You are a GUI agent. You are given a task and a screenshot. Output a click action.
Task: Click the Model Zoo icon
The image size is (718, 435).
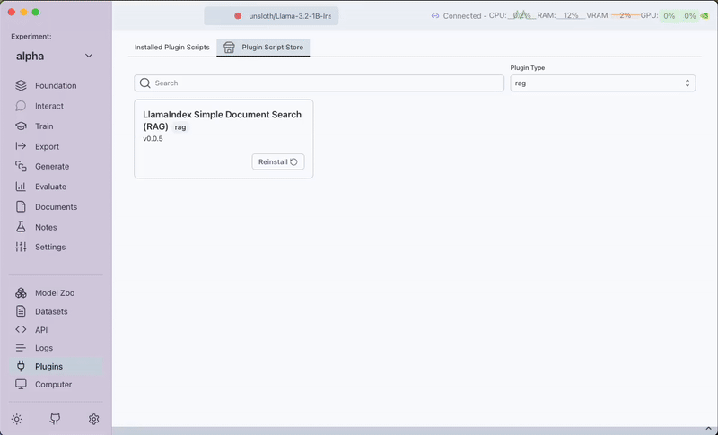(21, 293)
